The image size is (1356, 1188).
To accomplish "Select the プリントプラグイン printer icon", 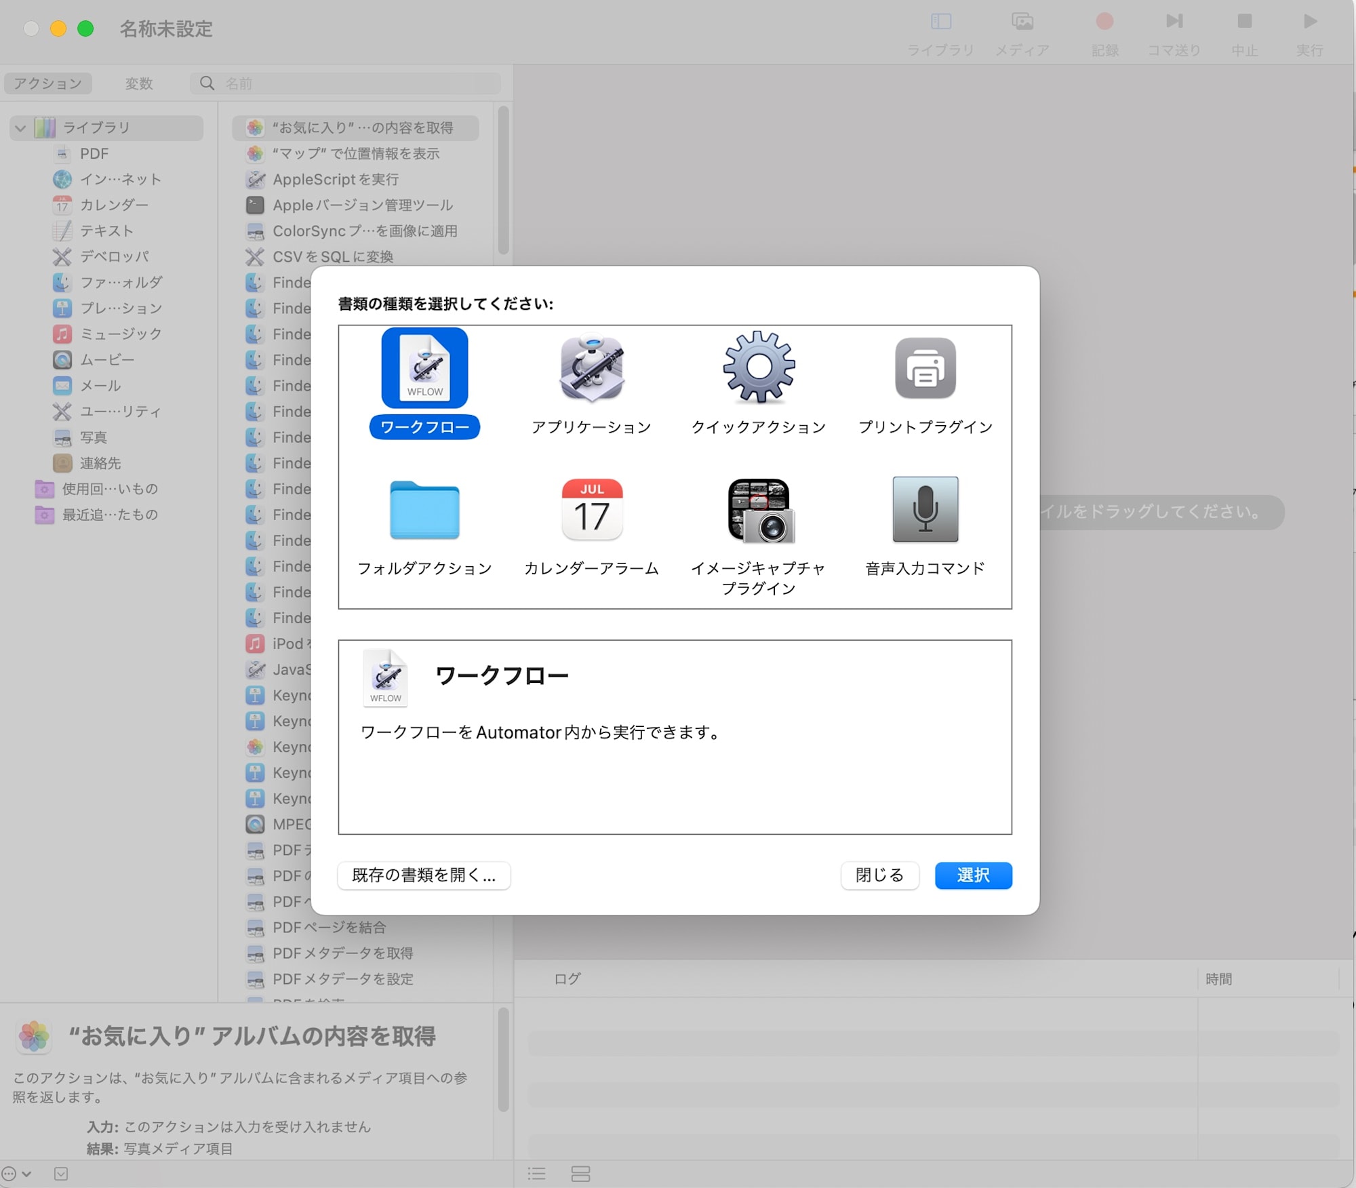I will tap(925, 368).
